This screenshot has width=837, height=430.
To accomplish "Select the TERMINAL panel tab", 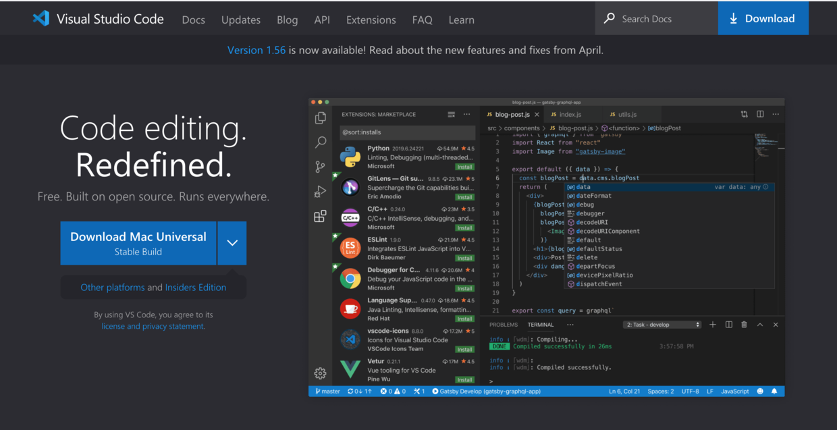I will click(541, 325).
